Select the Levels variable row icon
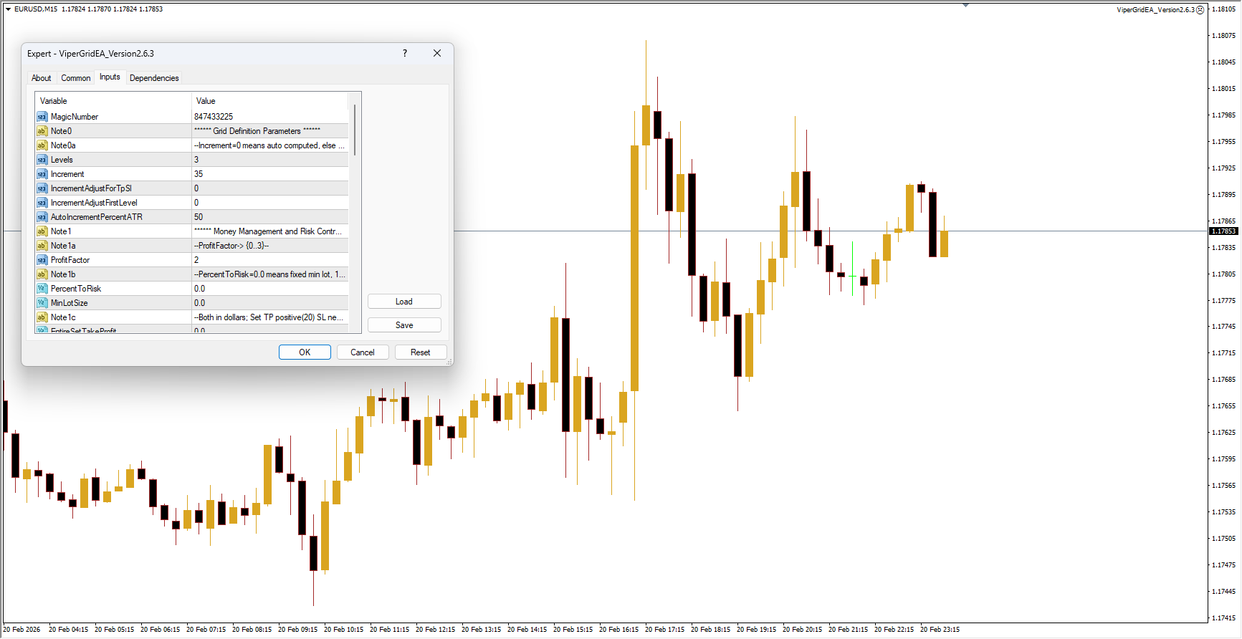The image size is (1242, 639). click(x=42, y=160)
